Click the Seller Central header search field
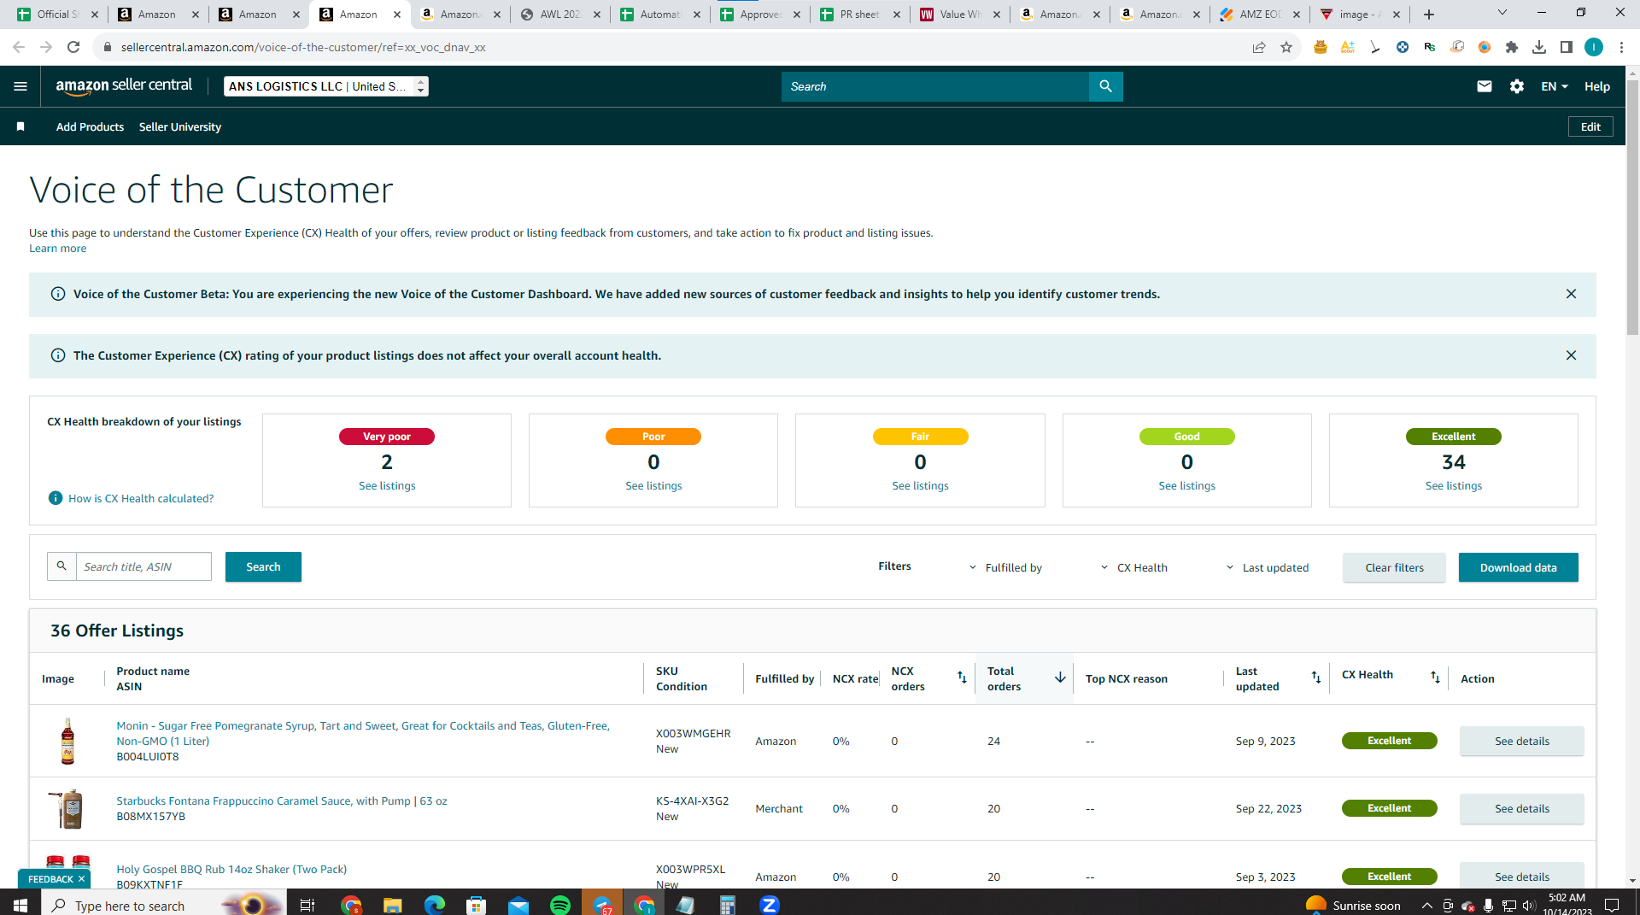The image size is (1640, 915). 934,86
